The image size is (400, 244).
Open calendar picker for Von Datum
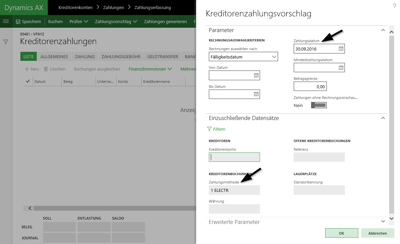pyautogui.click(x=256, y=76)
